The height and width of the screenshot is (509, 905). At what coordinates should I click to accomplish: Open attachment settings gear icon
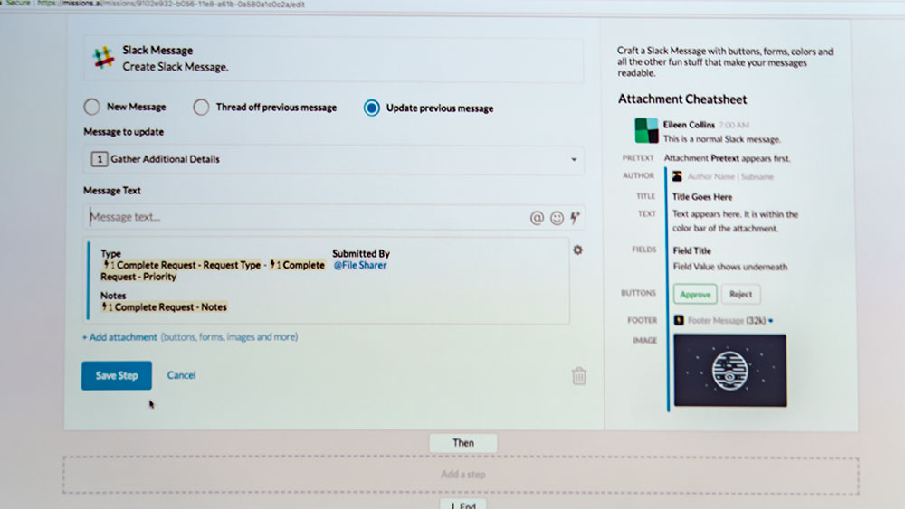click(578, 250)
